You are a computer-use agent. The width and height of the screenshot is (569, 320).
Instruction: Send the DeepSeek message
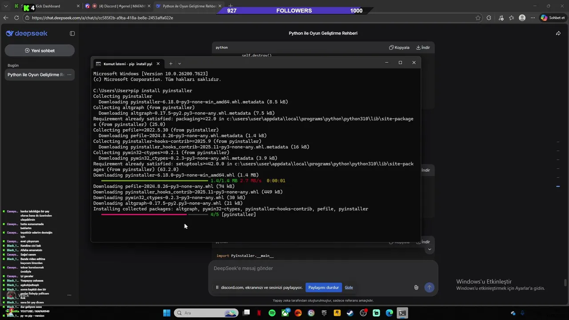click(429, 288)
